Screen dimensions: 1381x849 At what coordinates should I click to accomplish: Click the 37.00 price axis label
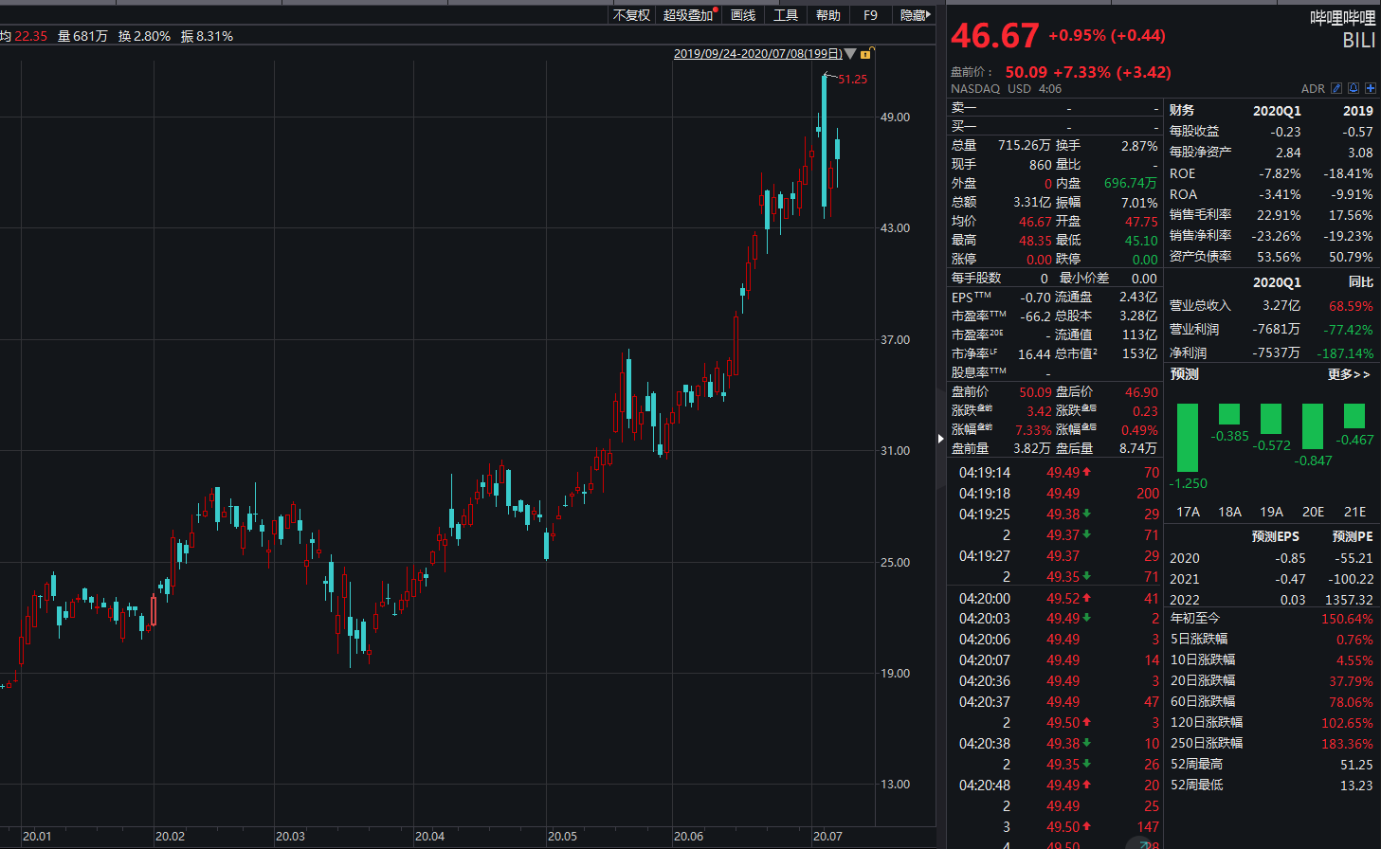[895, 339]
